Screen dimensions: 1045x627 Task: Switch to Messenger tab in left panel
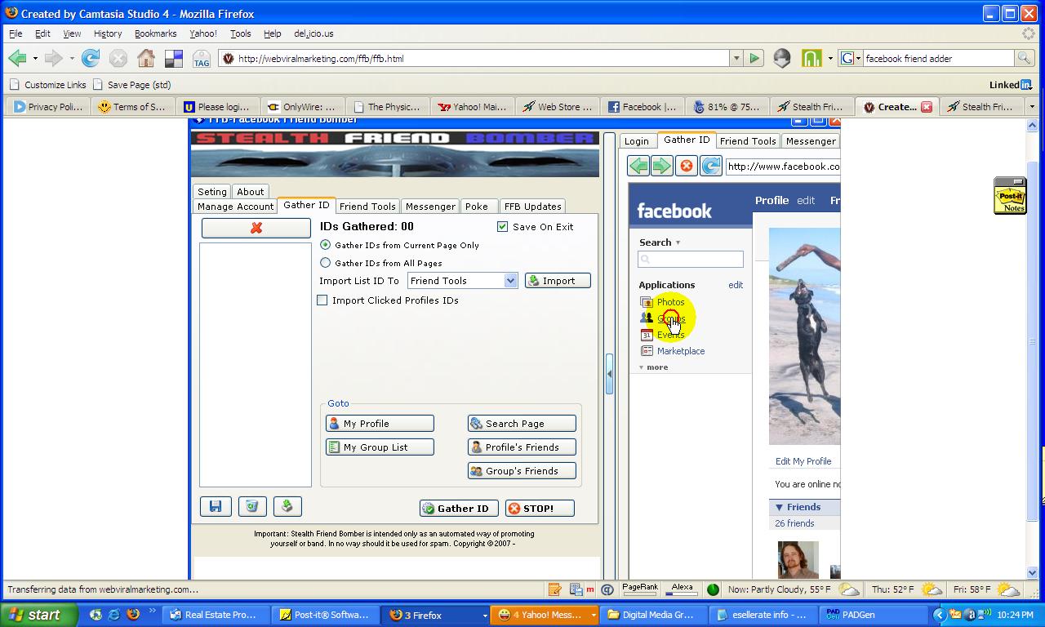point(430,207)
